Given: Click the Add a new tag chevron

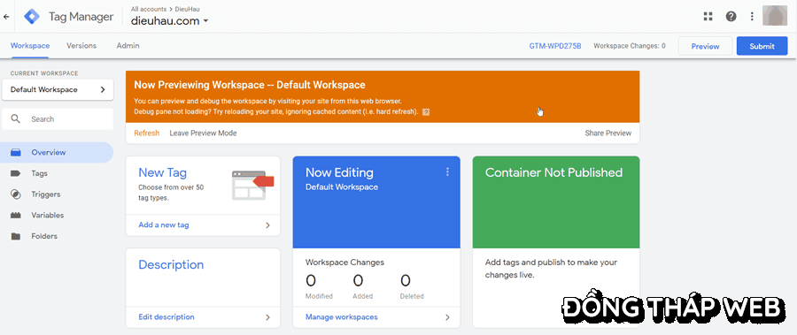Looking at the screenshot, I should point(267,225).
